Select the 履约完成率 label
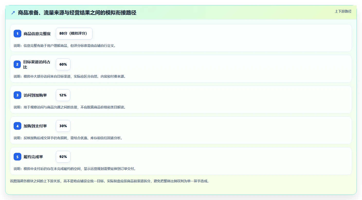The width and height of the screenshot is (362, 200). point(33,157)
